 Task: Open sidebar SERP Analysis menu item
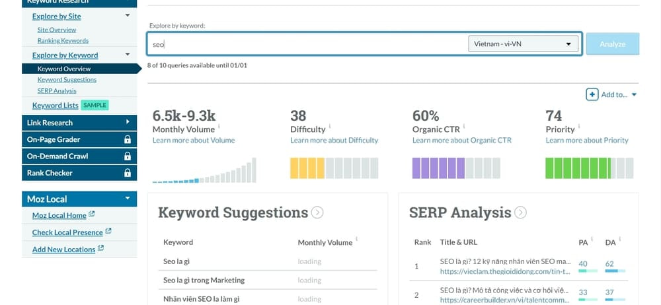click(x=57, y=90)
